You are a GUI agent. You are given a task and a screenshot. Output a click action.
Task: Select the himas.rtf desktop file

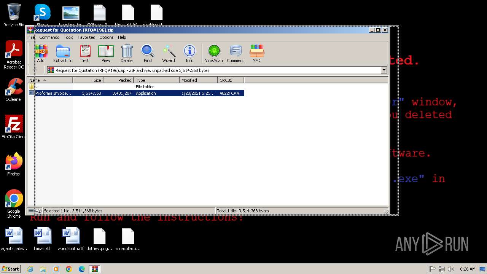(x=42, y=239)
